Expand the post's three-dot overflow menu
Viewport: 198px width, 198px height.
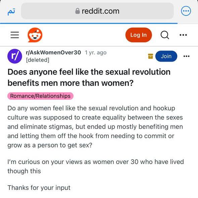pos(186,56)
